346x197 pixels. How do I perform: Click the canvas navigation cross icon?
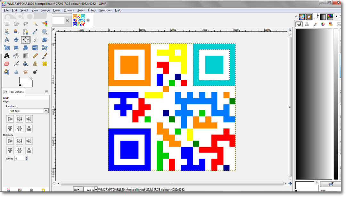[290, 184]
